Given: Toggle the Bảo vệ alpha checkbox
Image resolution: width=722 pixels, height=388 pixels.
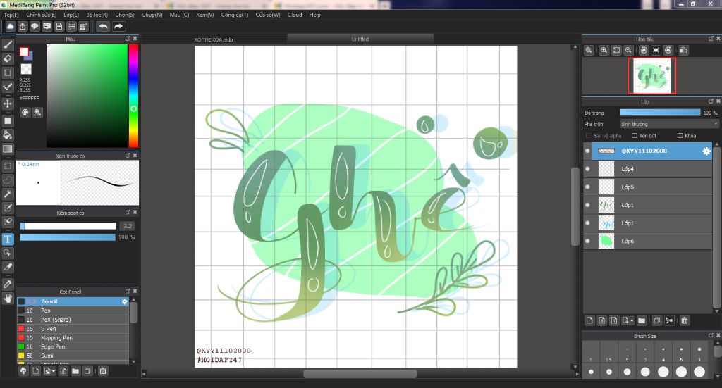Looking at the screenshot, I should [589, 136].
